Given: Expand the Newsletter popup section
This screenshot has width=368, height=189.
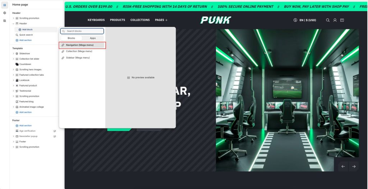Looking at the screenshot, I should [13, 136].
